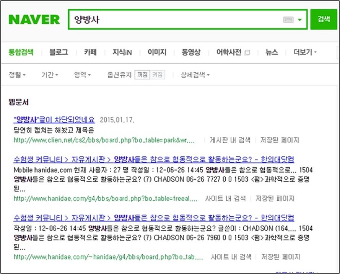Open the 정렬 sort dropdown
Screen dimensions: 340x274
(x=17, y=75)
